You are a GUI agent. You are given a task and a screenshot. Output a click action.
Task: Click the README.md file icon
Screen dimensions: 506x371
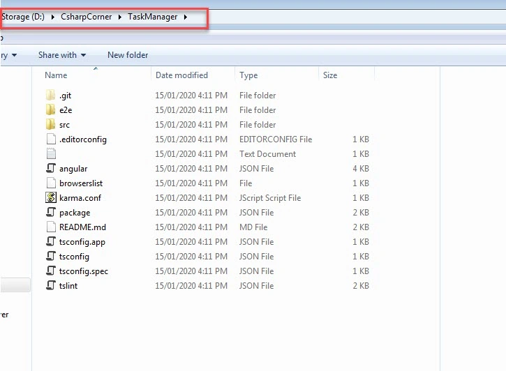51,227
